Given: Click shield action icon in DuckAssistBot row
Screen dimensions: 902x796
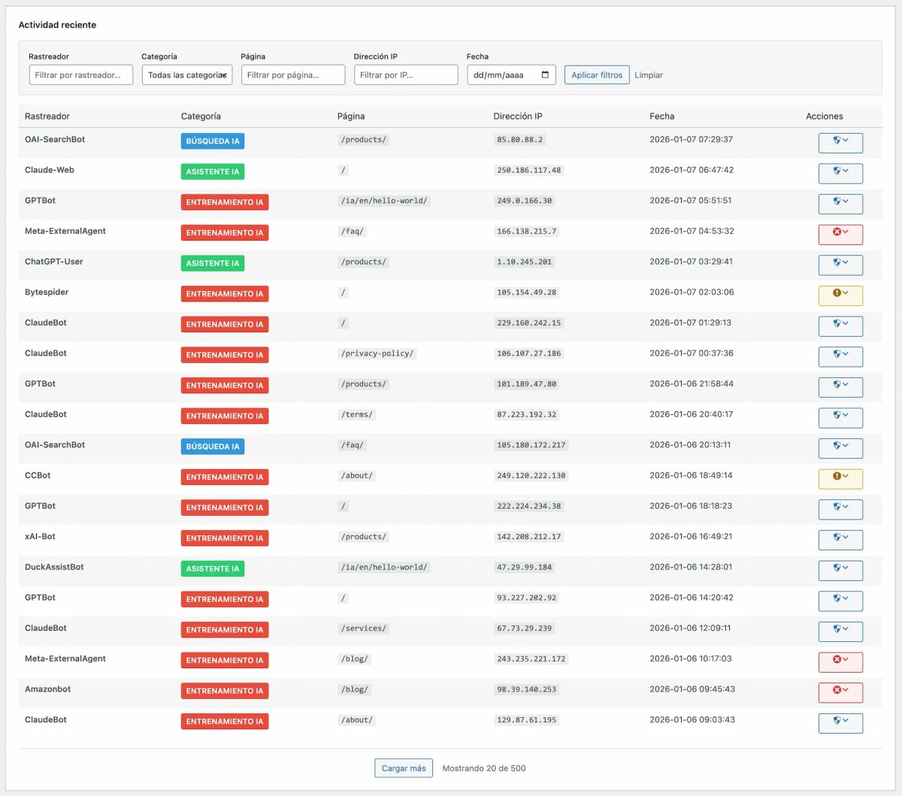Looking at the screenshot, I should pos(837,569).
